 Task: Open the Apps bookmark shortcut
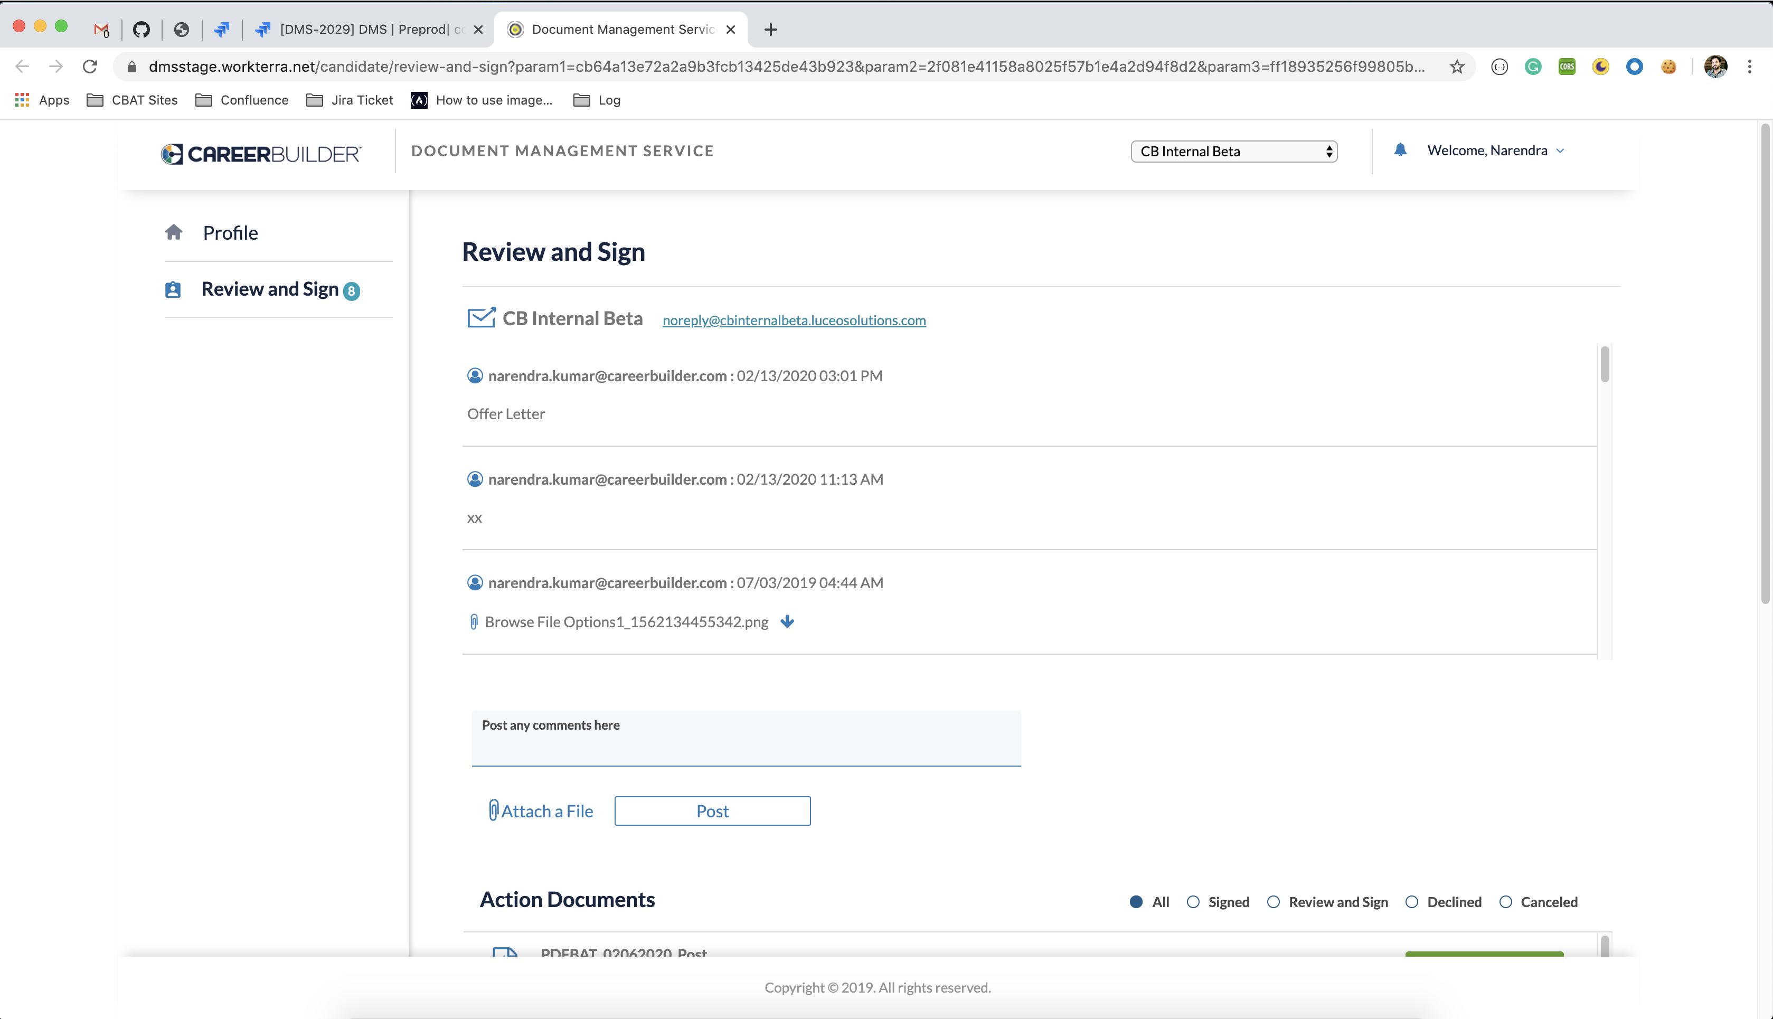[42, 100]
